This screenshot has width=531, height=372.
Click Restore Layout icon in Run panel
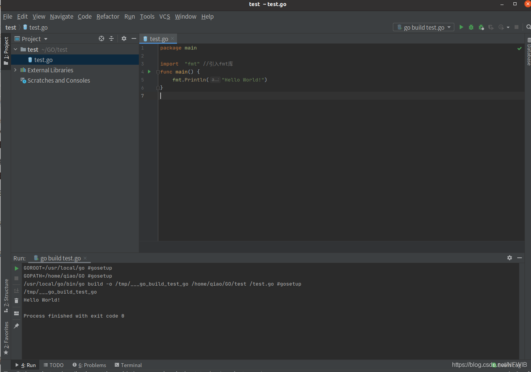click(x=16, y=313)
